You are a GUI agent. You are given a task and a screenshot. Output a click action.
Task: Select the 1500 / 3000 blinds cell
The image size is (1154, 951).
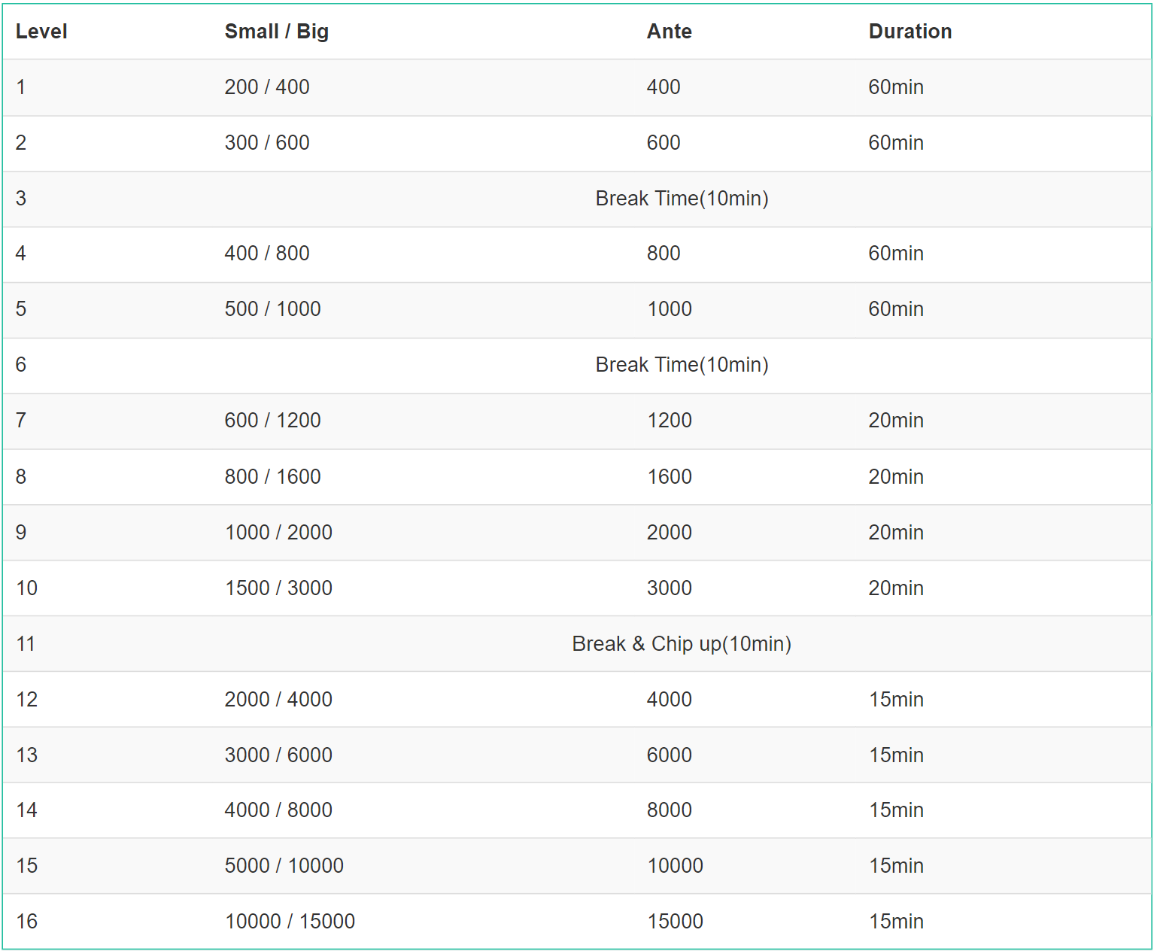click(279, 588)
